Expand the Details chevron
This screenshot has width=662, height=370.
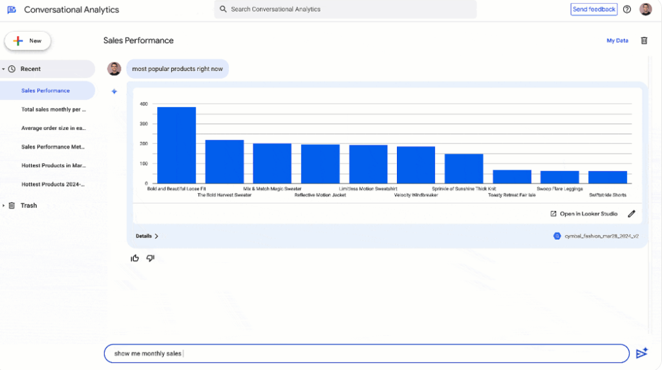(156, 236)
